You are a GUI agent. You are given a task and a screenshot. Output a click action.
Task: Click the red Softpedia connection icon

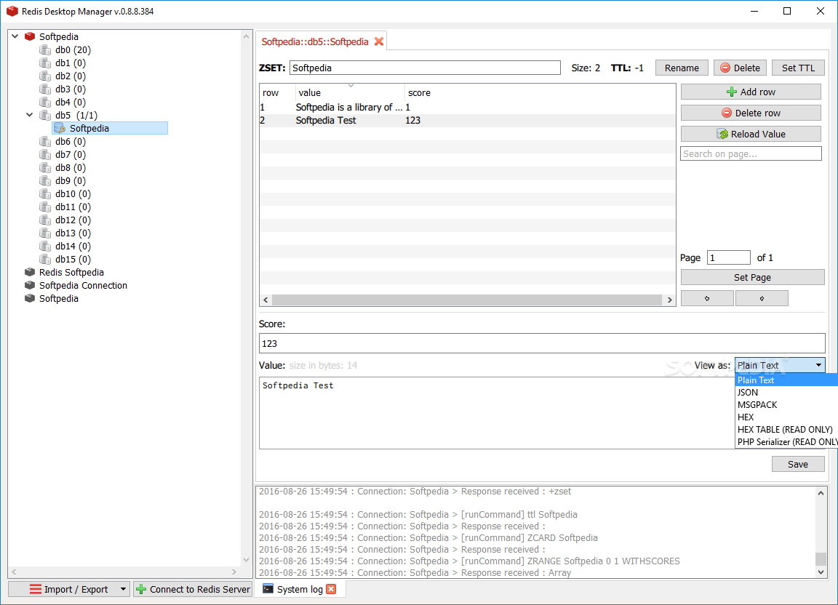pyautogui.click(x=30, y=36)
